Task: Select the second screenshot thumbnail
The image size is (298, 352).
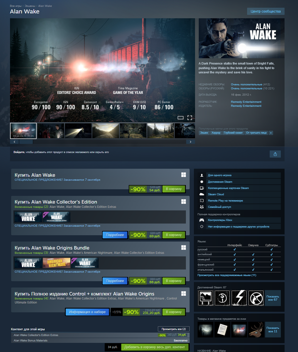Action: (x=50, y=131)
